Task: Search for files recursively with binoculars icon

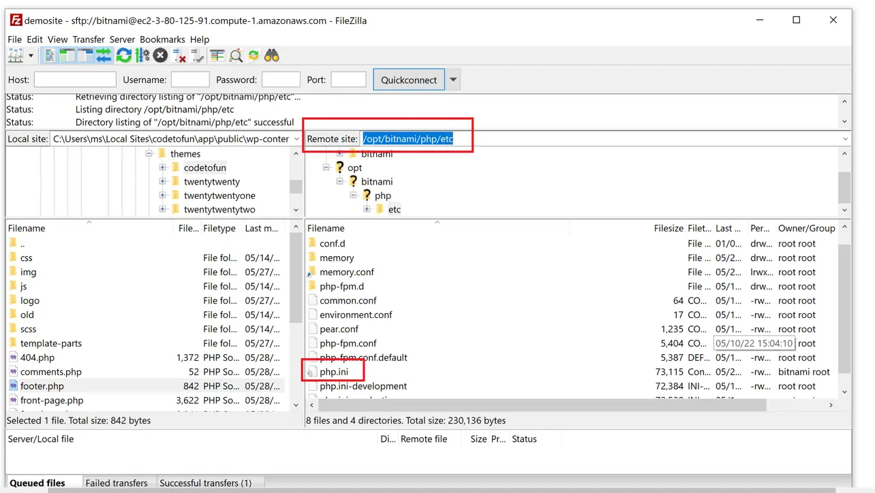Action: [272, 56]
